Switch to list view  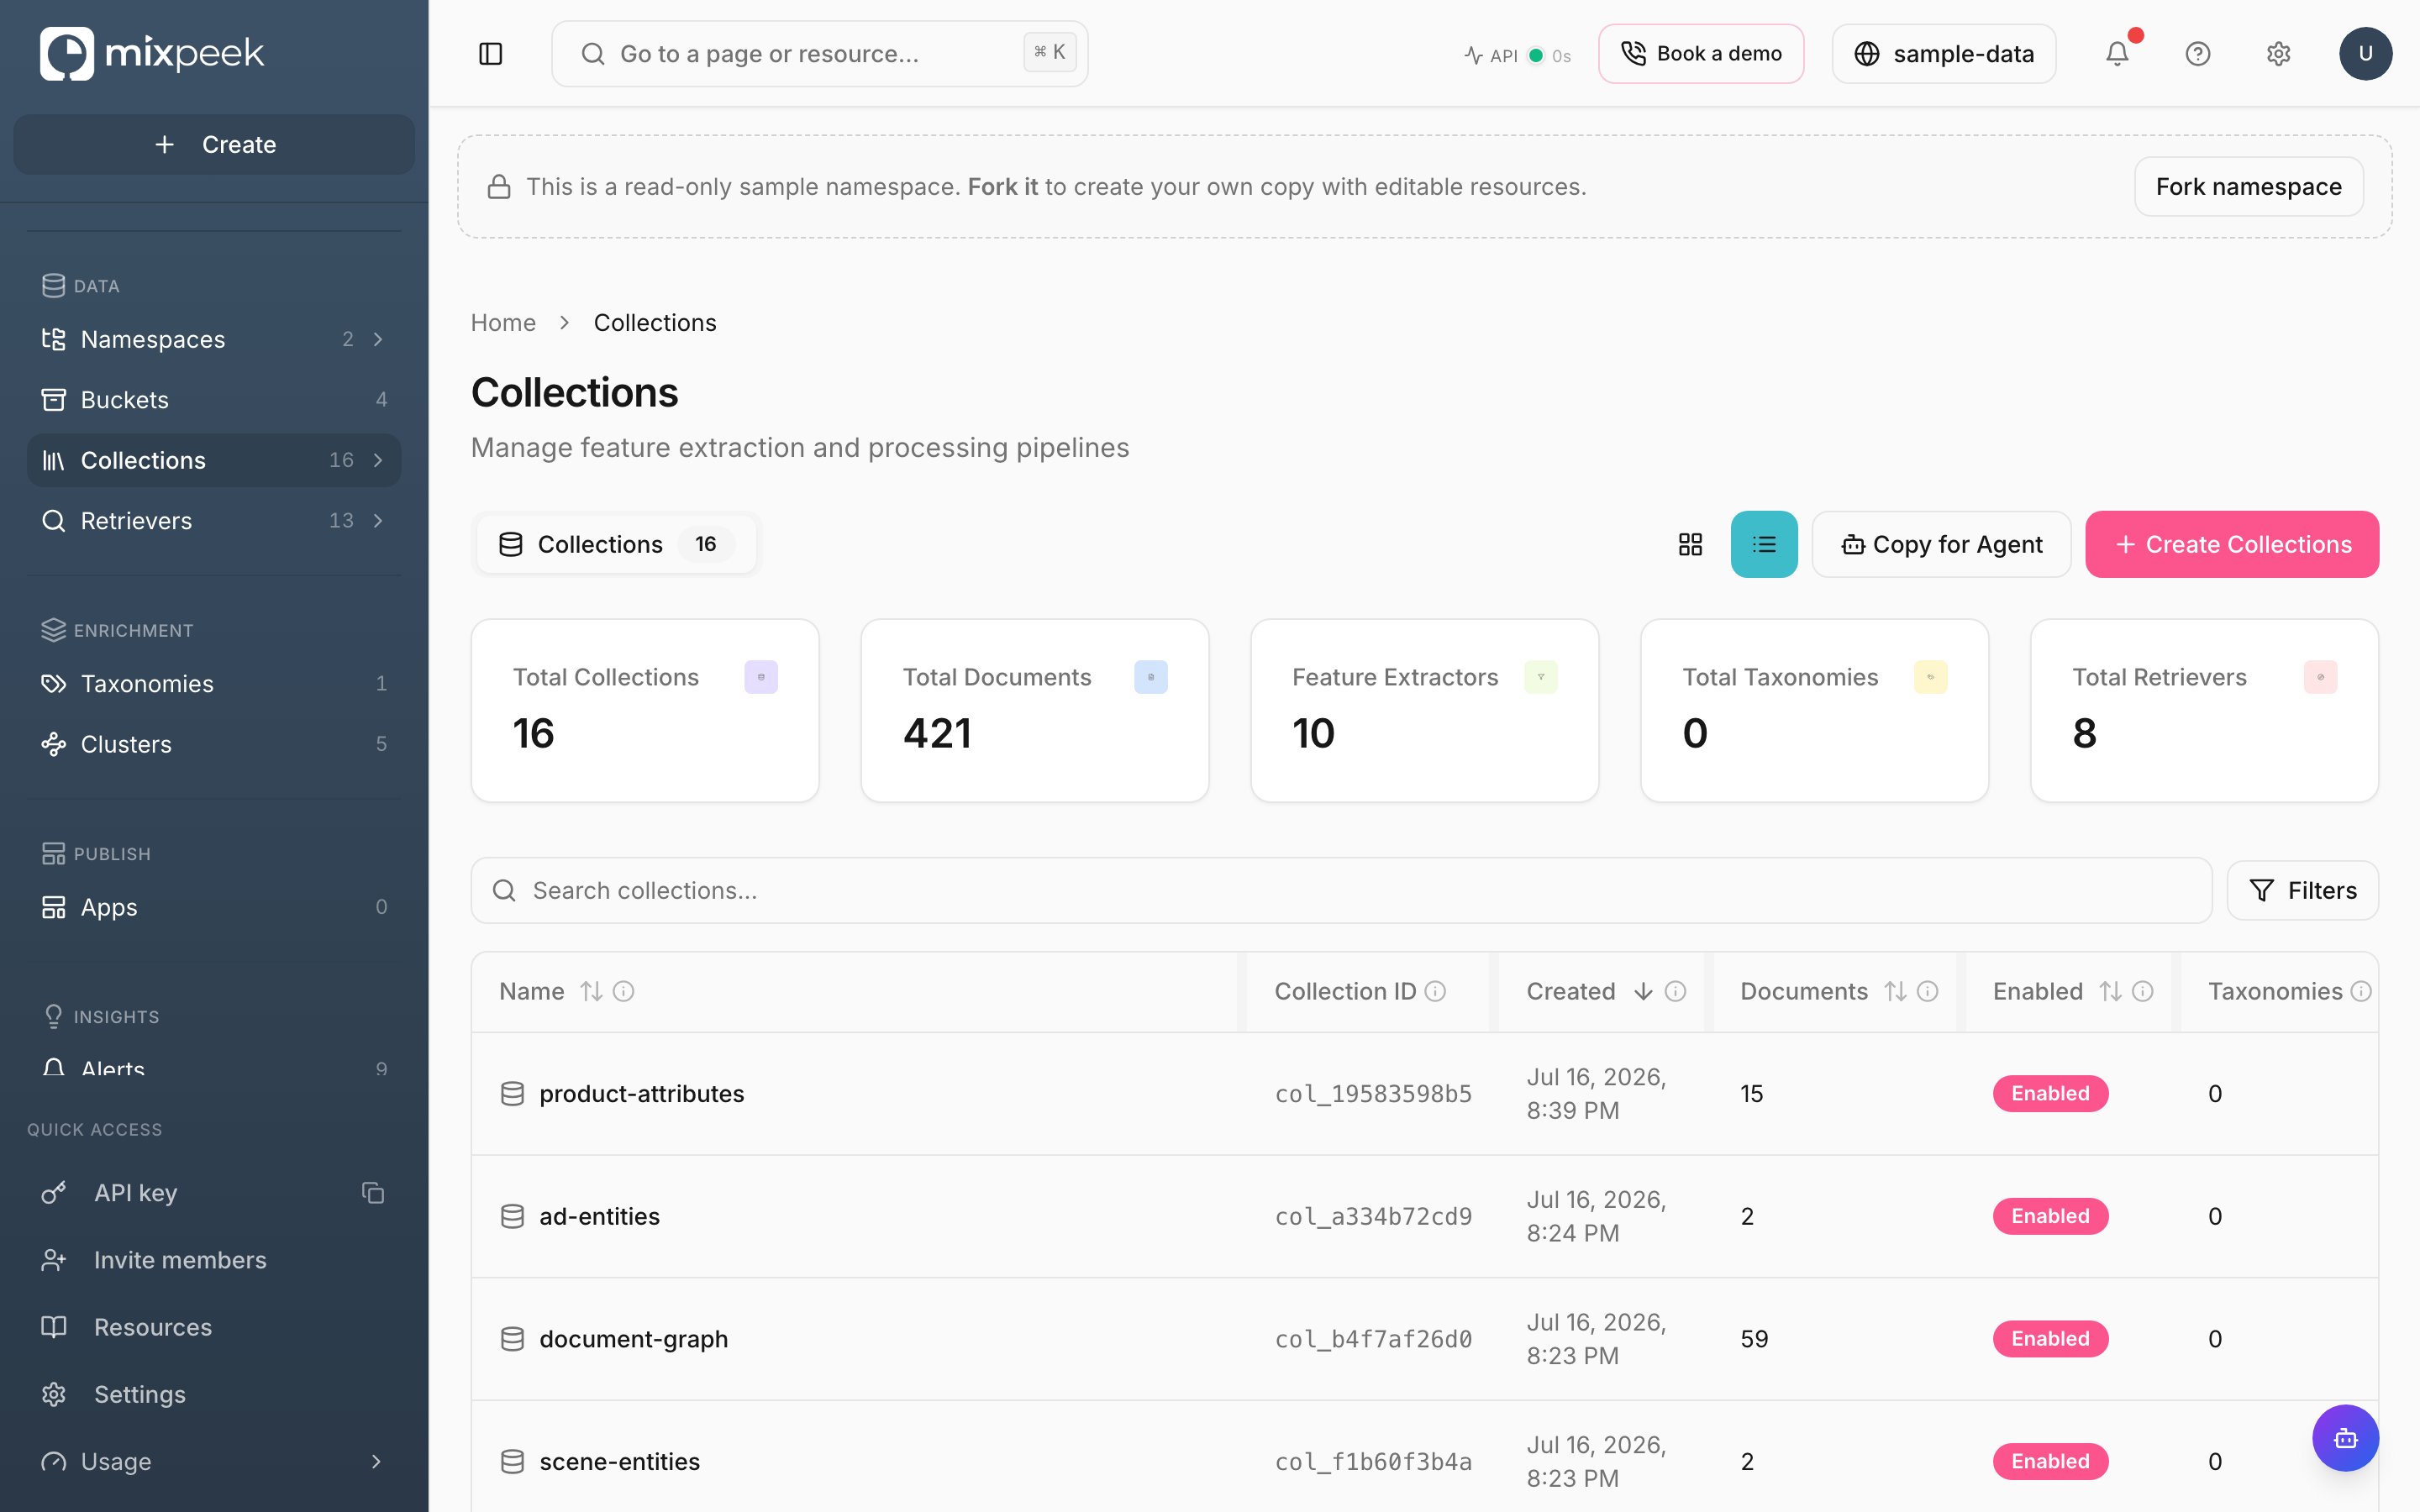pos(1764,544)
